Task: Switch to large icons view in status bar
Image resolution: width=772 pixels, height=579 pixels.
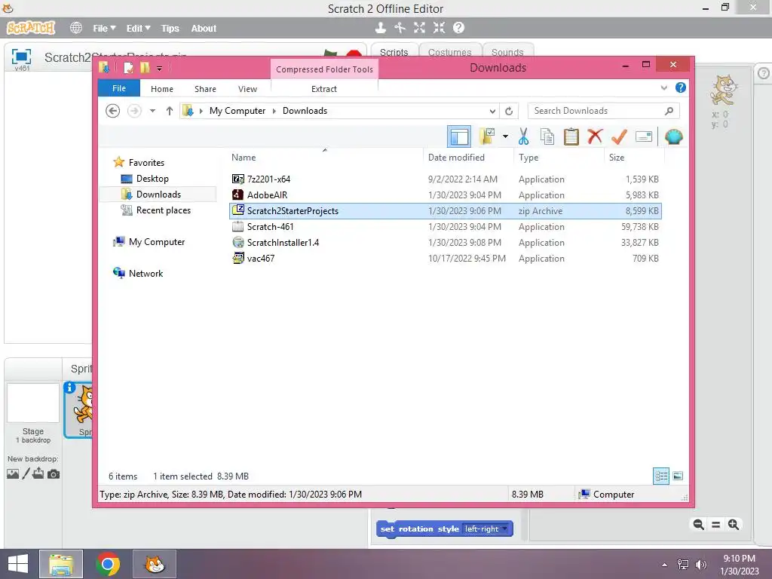Action: tap(678, 476)
